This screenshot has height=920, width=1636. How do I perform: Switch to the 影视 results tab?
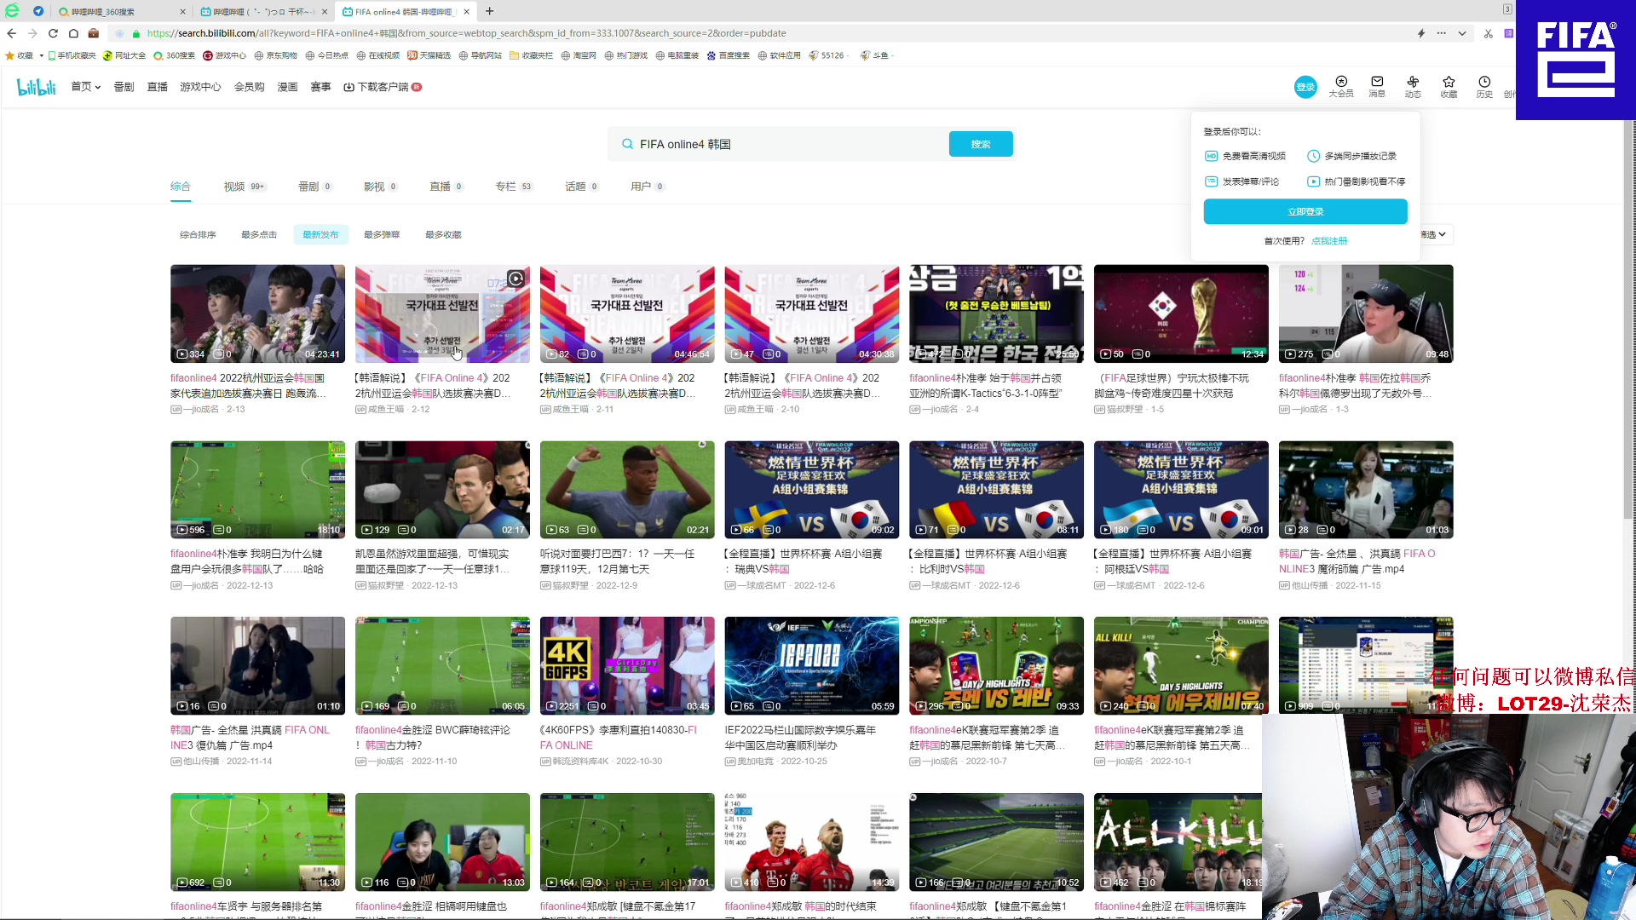[x=380, y=187]
